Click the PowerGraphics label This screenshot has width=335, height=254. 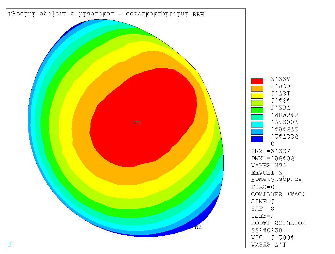pyautogui.click(x=277, y=179)
